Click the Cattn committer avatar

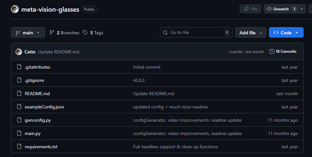point(19,52)
